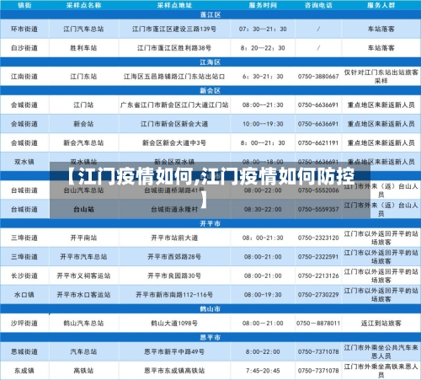This screenshot has width=421, height=380.
Task: Select the '鹤山市' section header row
Action: 210,309
